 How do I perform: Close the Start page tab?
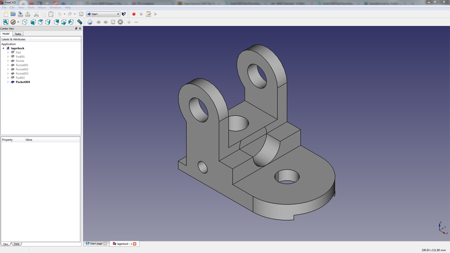pos(105,244)
